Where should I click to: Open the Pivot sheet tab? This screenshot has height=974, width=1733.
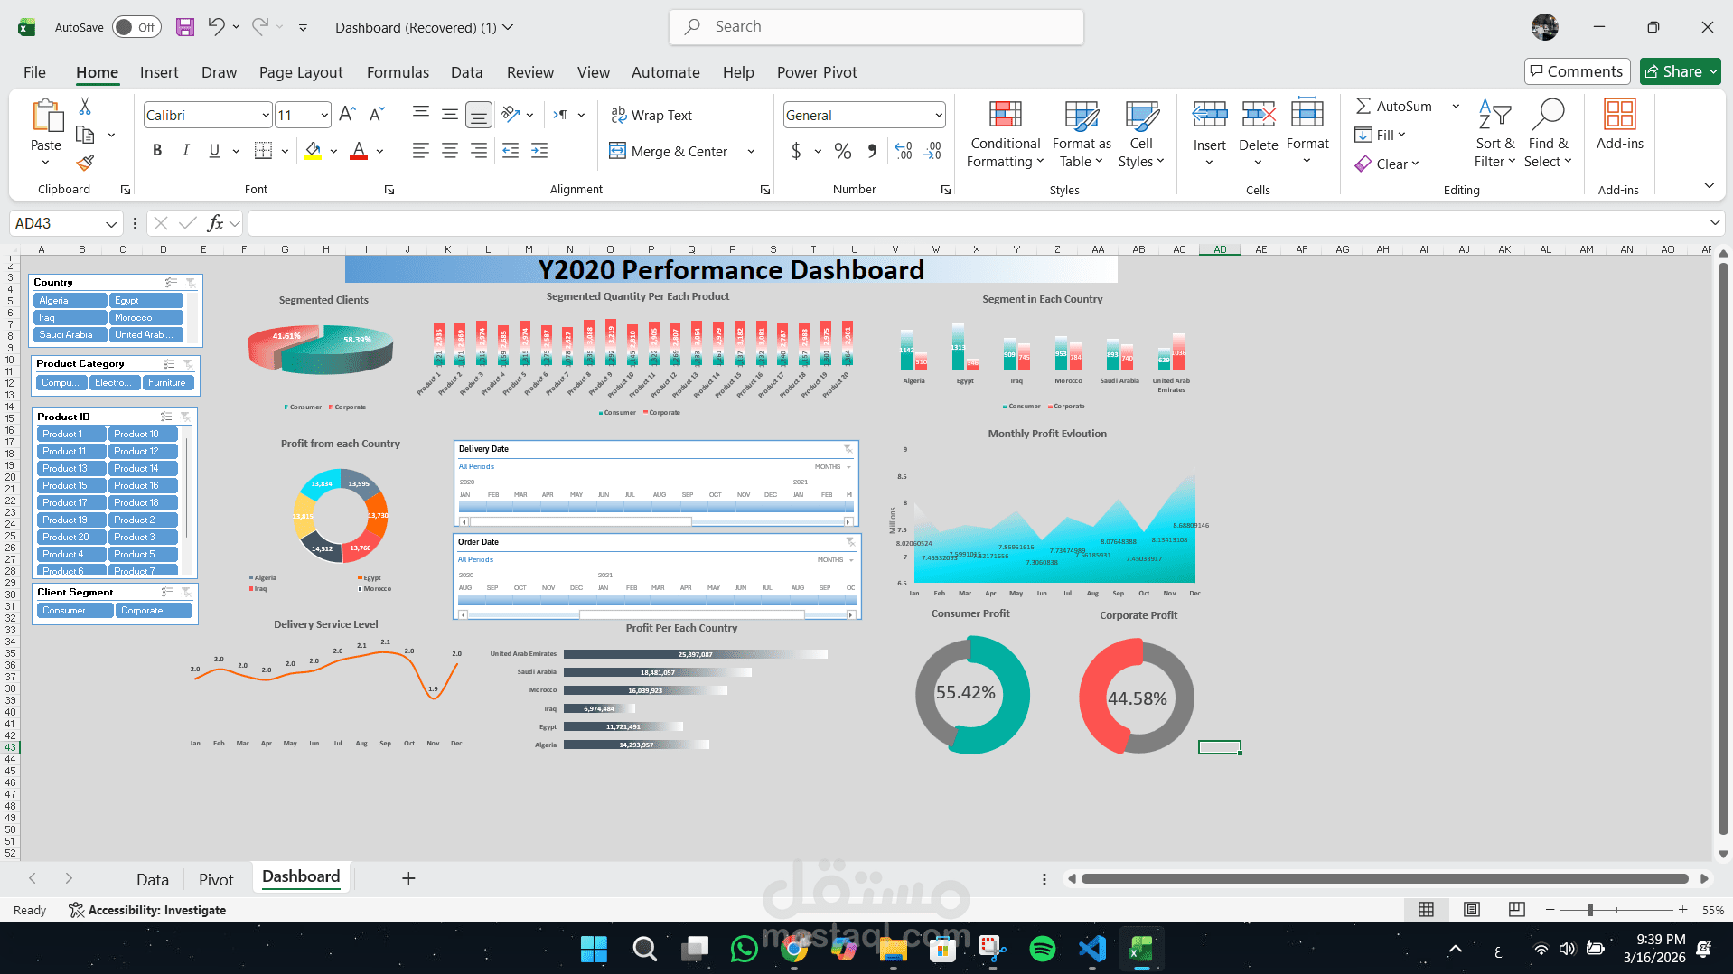click(215, 878)
